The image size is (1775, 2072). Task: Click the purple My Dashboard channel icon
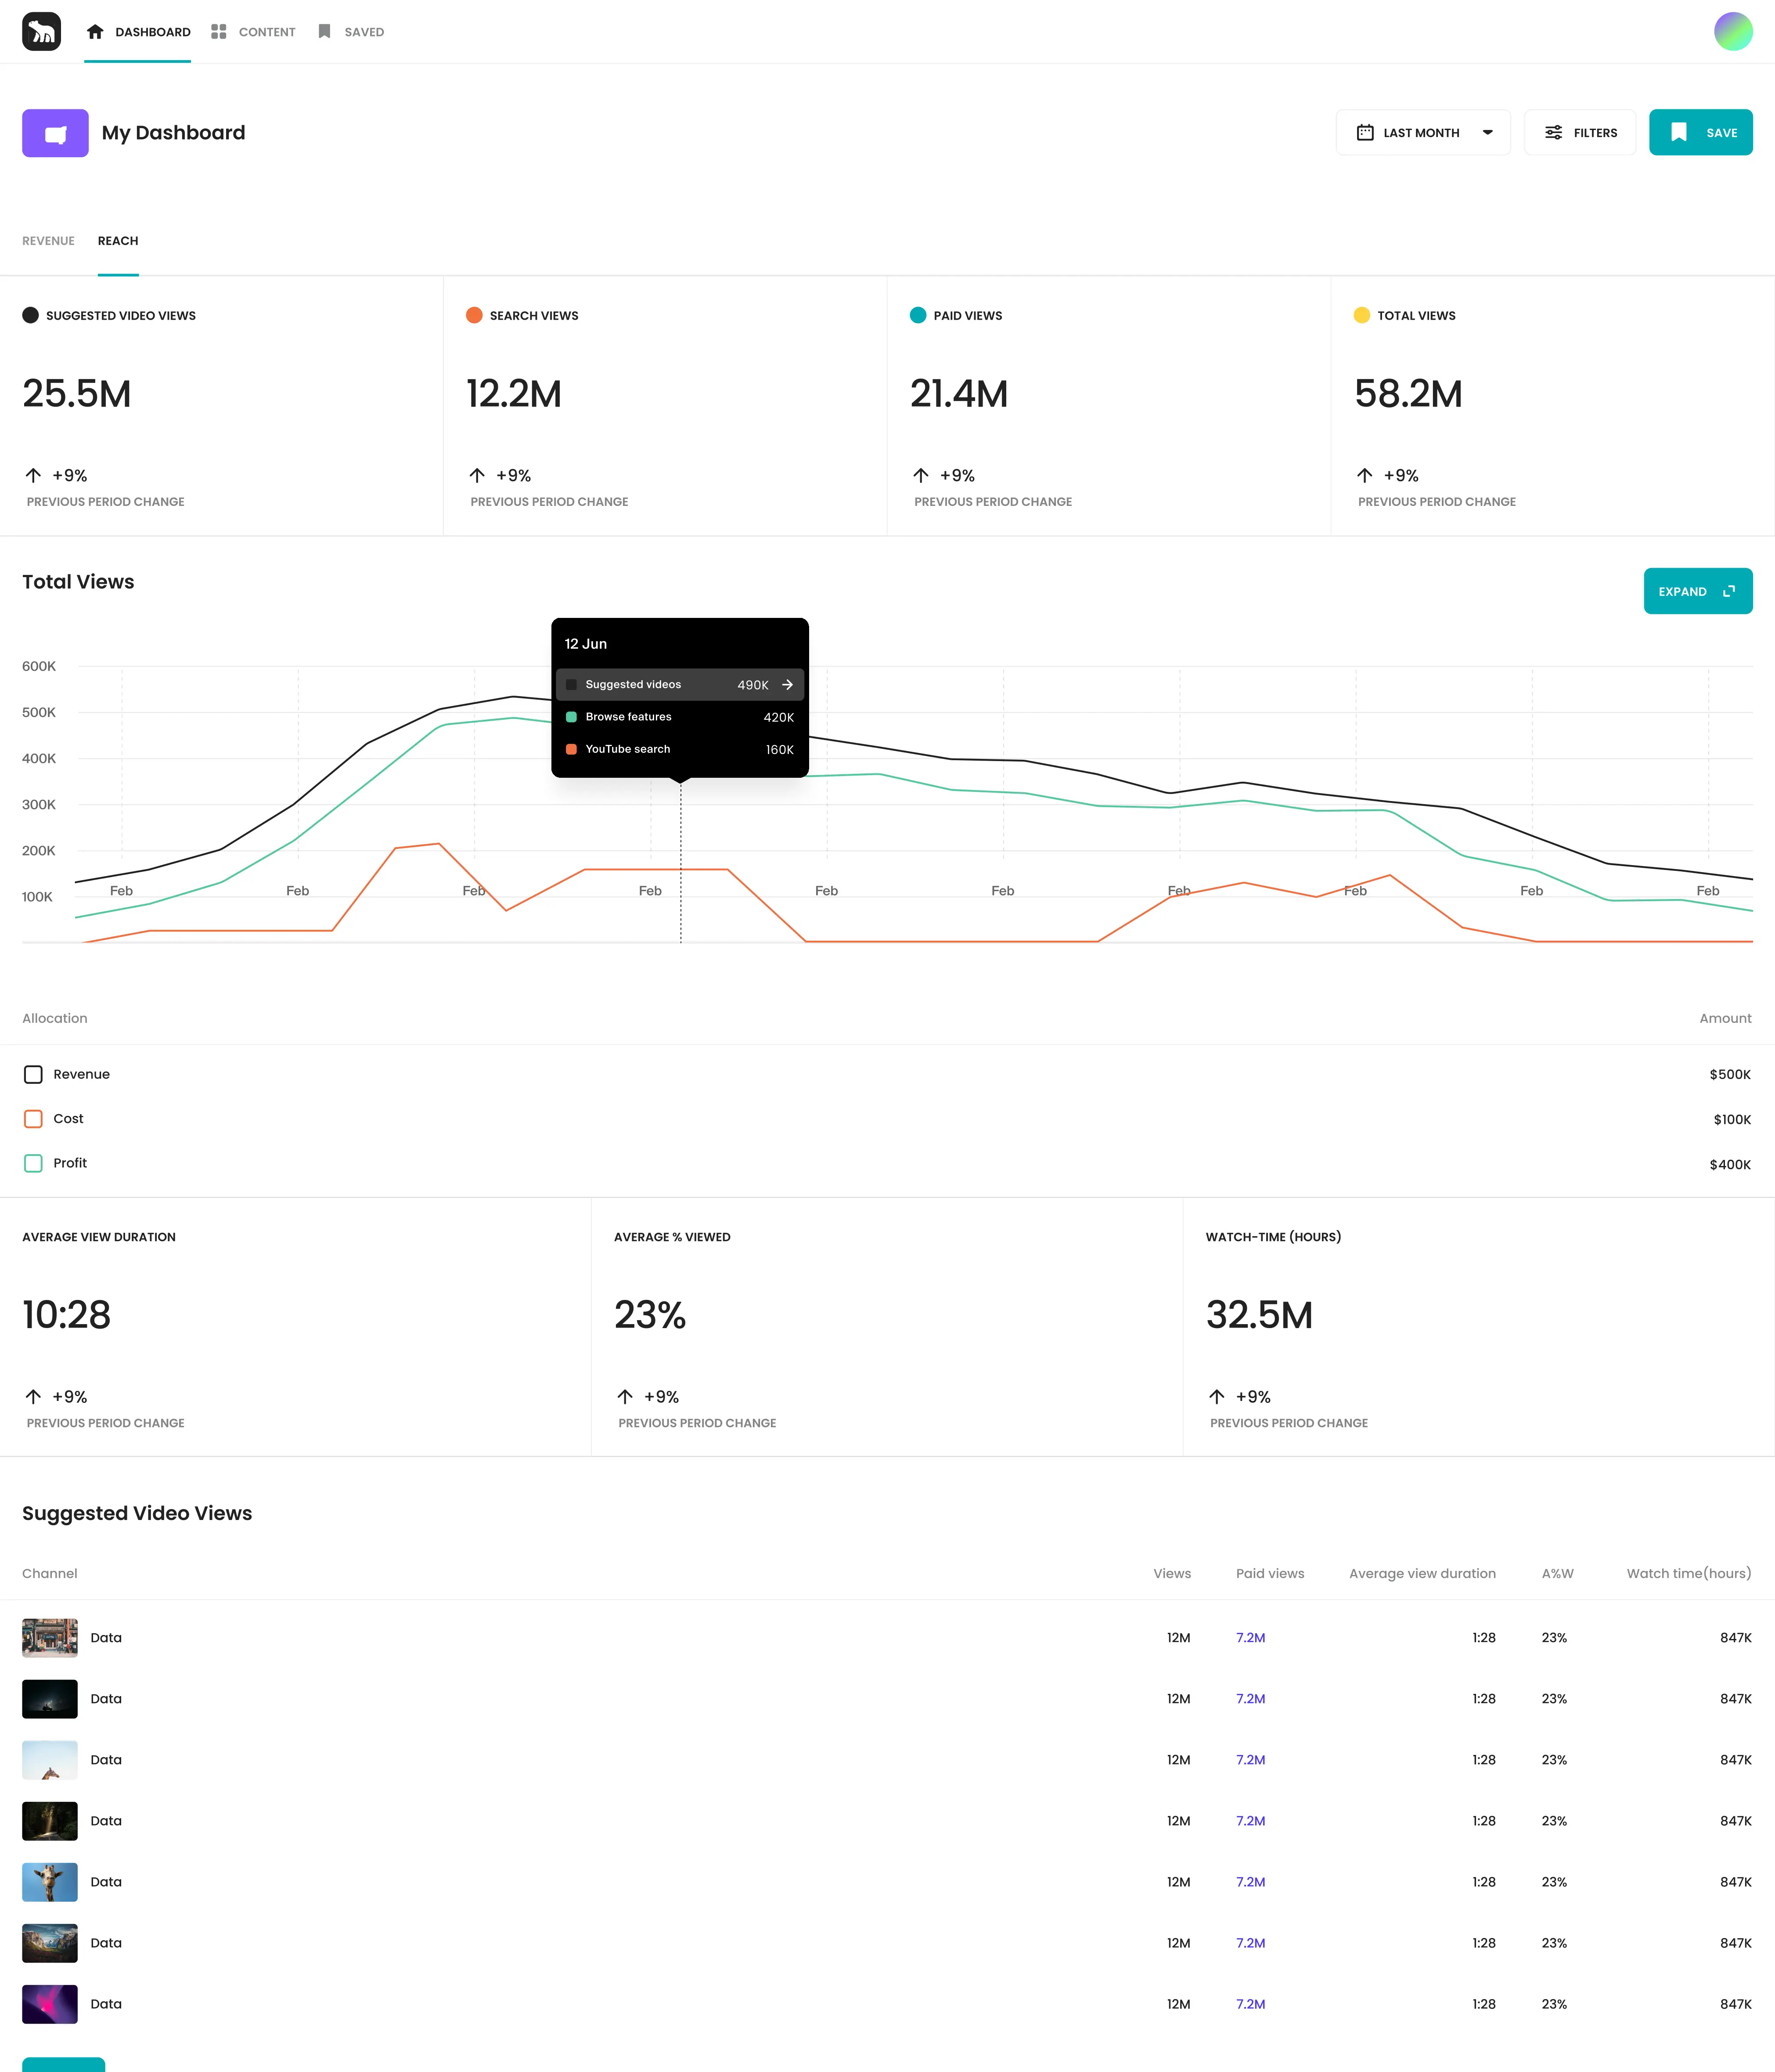coord(55,133)
